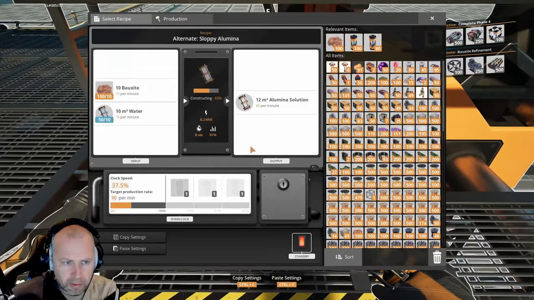Click the Paste Settings button
The height and width of the screenshot is (300, 534).
point(132,248)
